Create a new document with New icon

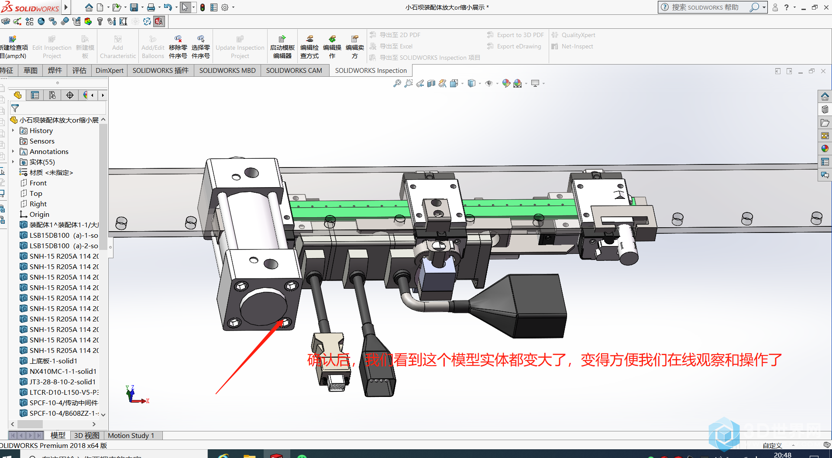[100, 7]
